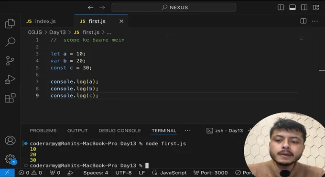This screenshot has height=177, width=325.
Task: Close the first.js tab
Action: point(121,21)
